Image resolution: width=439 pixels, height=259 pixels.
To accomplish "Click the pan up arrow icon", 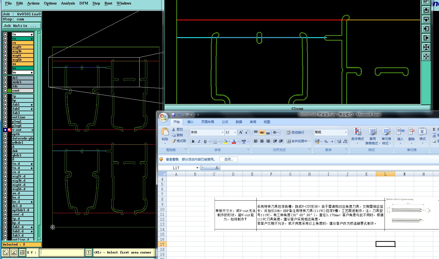I will coord(426,10).
